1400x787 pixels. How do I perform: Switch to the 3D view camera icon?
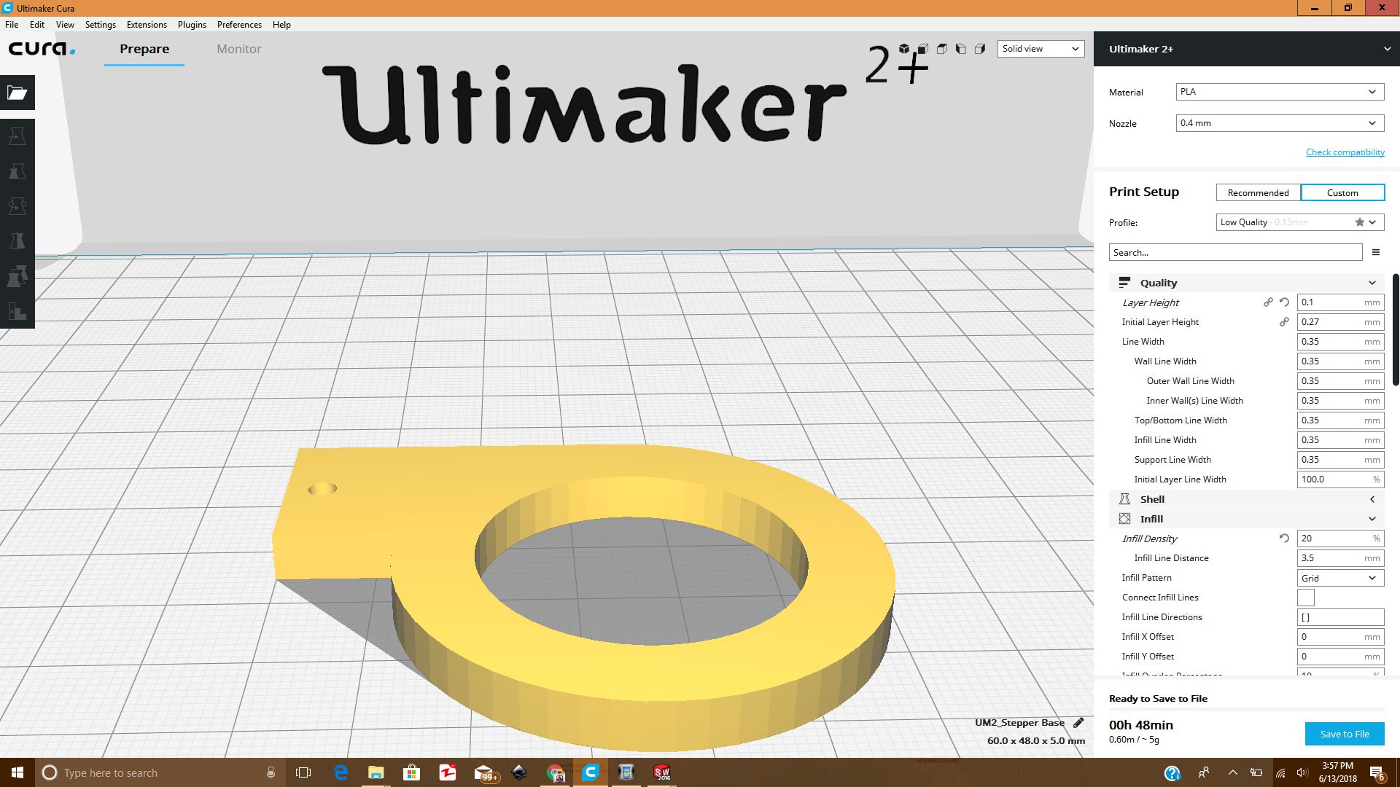tap(904, 49)
